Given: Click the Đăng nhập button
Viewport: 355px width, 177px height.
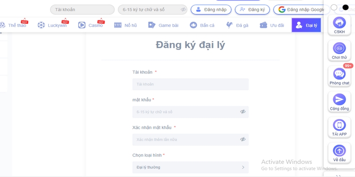Looking at the screenshot, I should tap(211, 9).
